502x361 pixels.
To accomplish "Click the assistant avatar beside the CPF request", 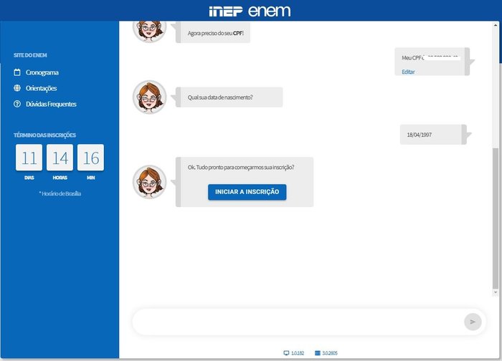I will tap(149, 32).
